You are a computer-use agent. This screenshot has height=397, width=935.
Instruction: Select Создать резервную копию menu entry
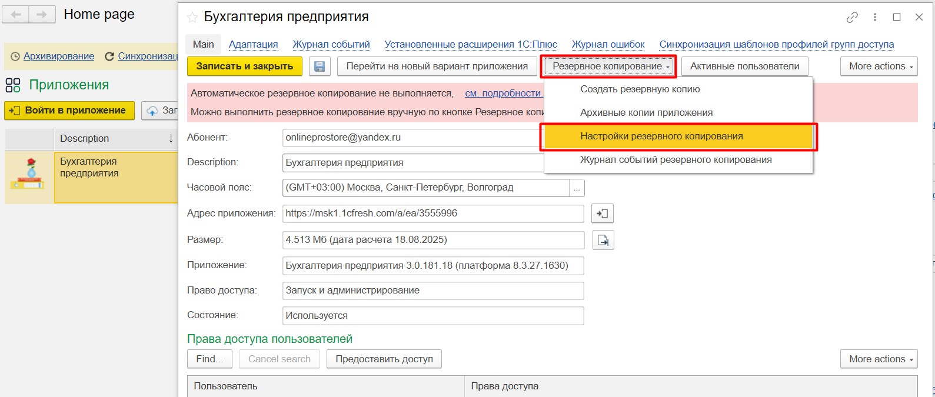640,89
